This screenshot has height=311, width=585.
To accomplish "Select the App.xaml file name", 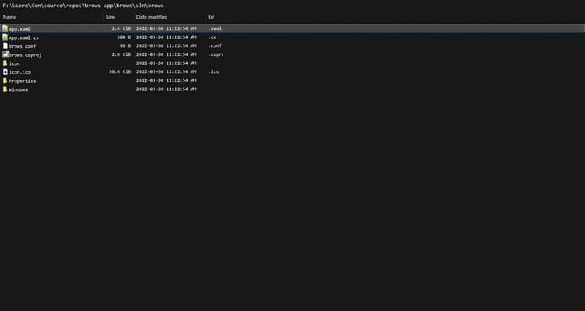I will point(19,28).
